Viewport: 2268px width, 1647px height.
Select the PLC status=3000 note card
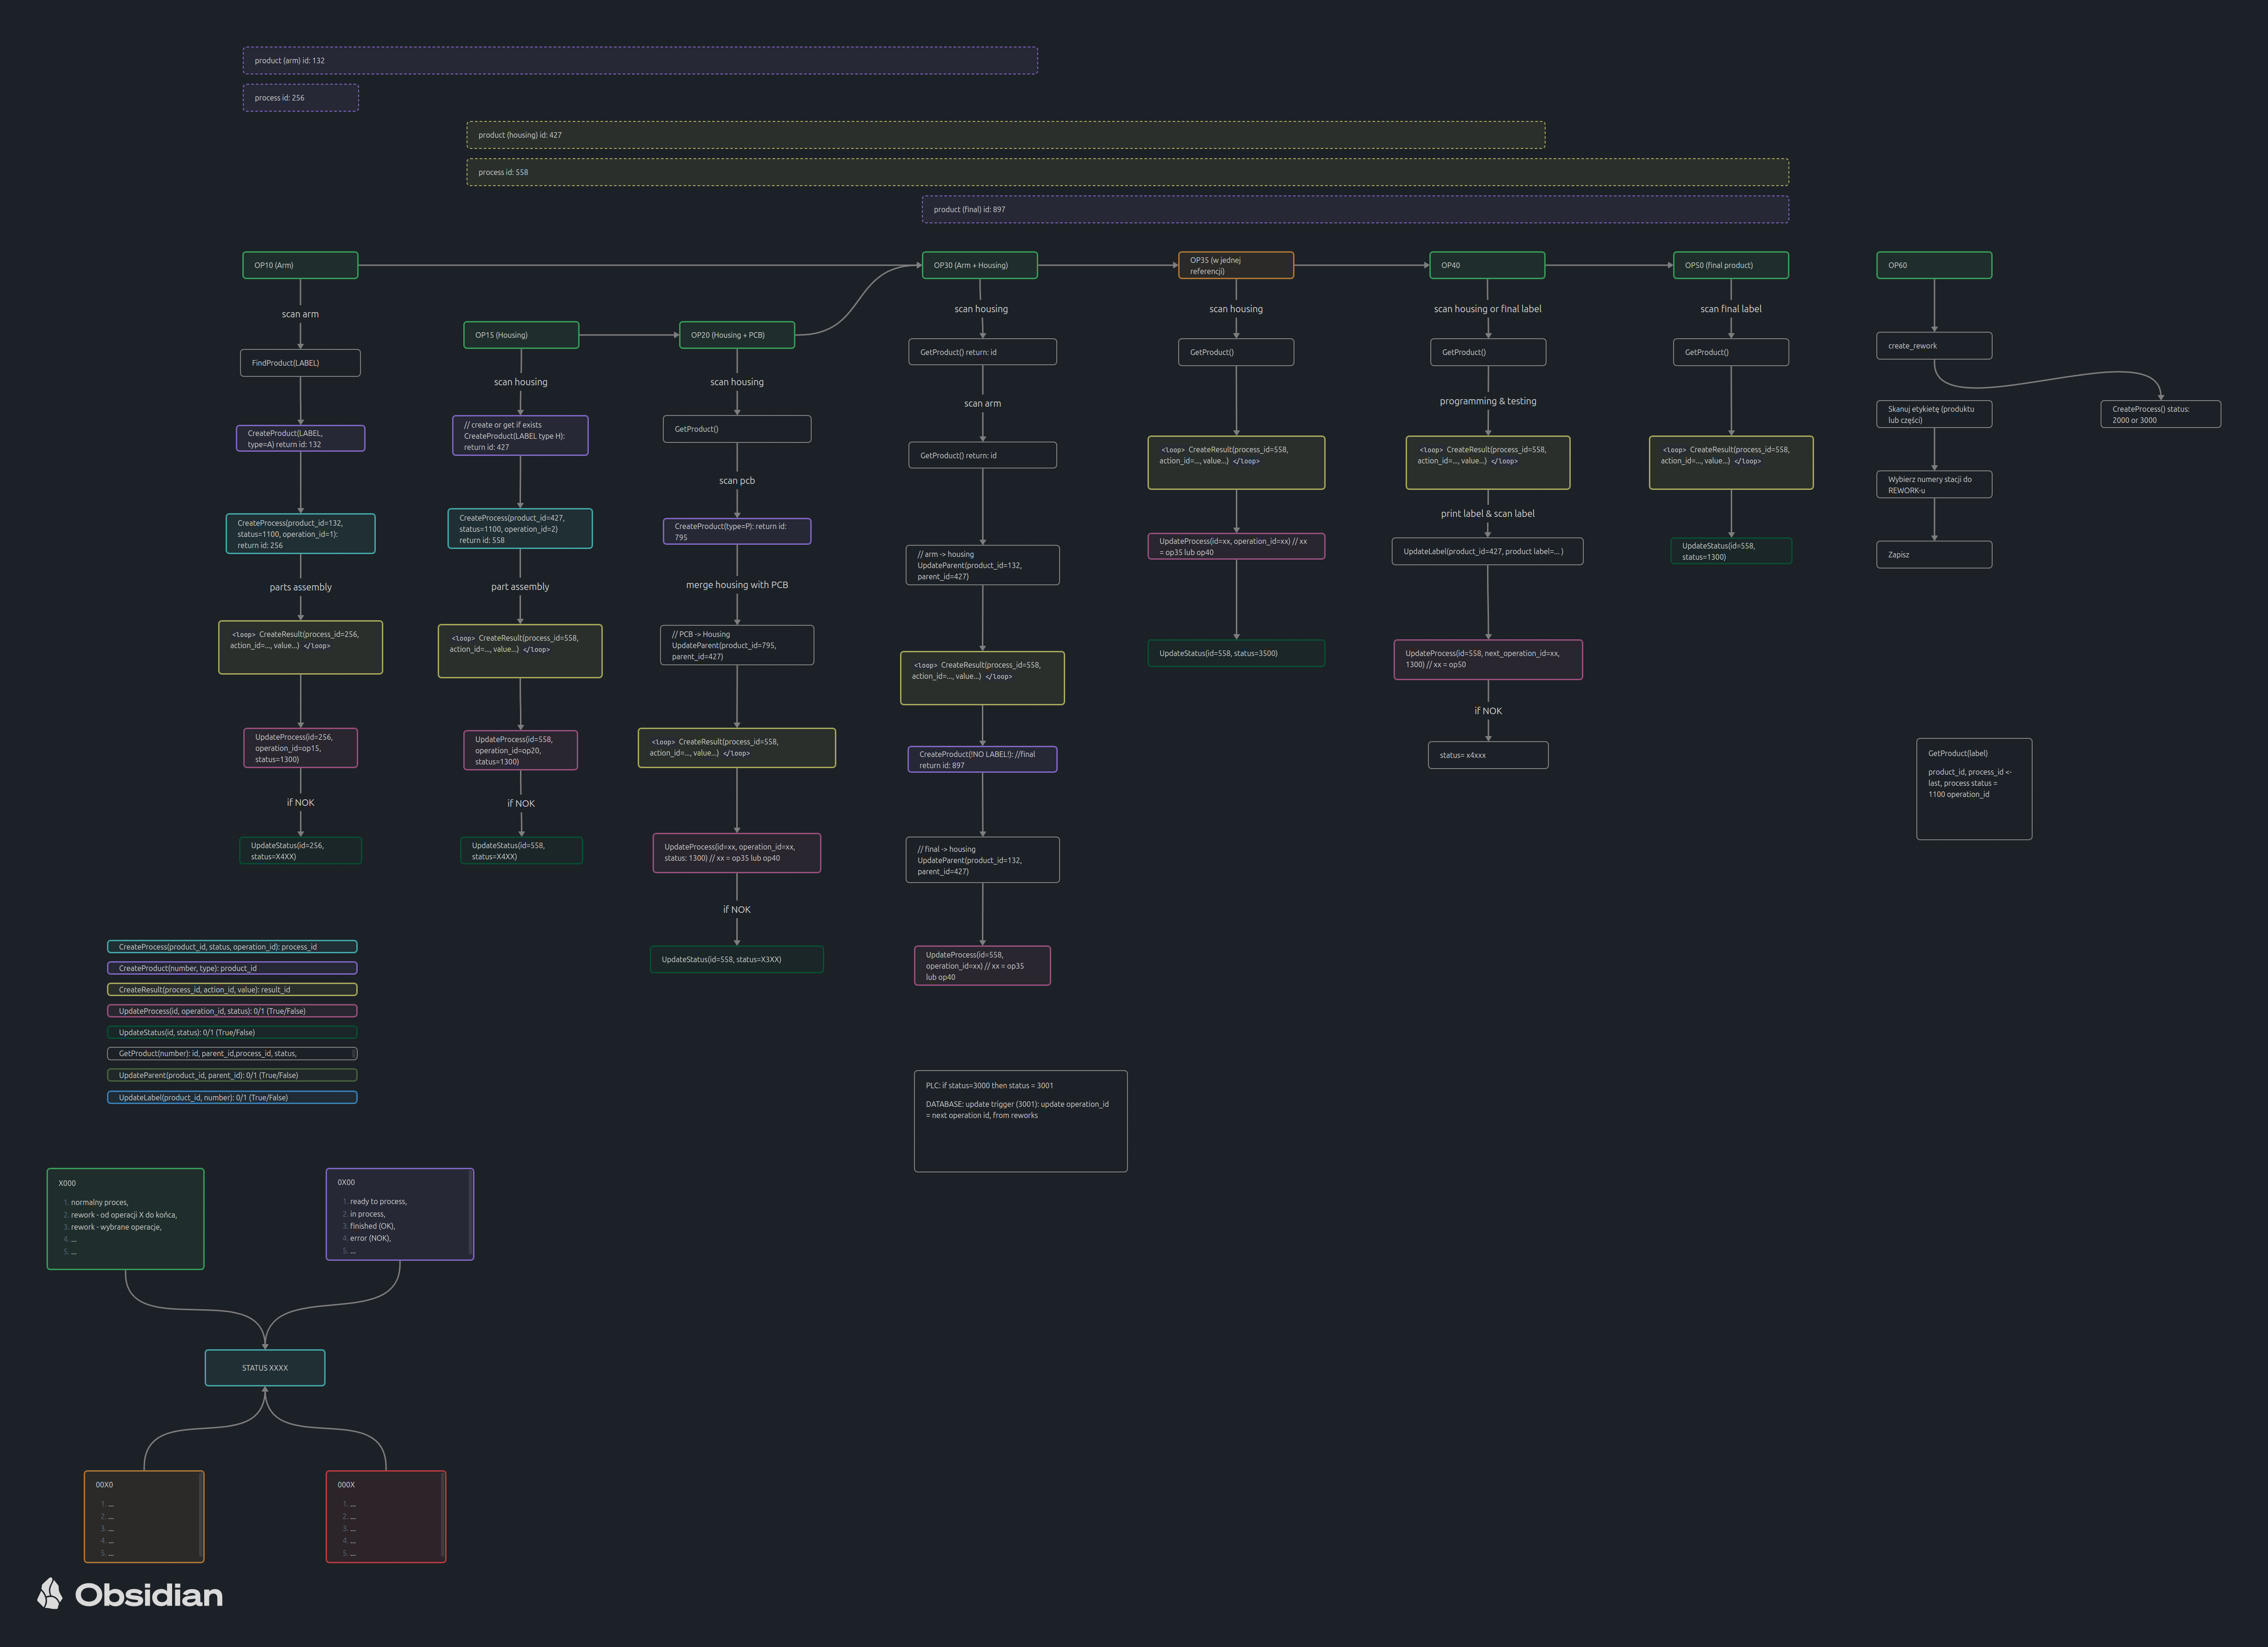pyautogui.click(x=1020, y=1120)
